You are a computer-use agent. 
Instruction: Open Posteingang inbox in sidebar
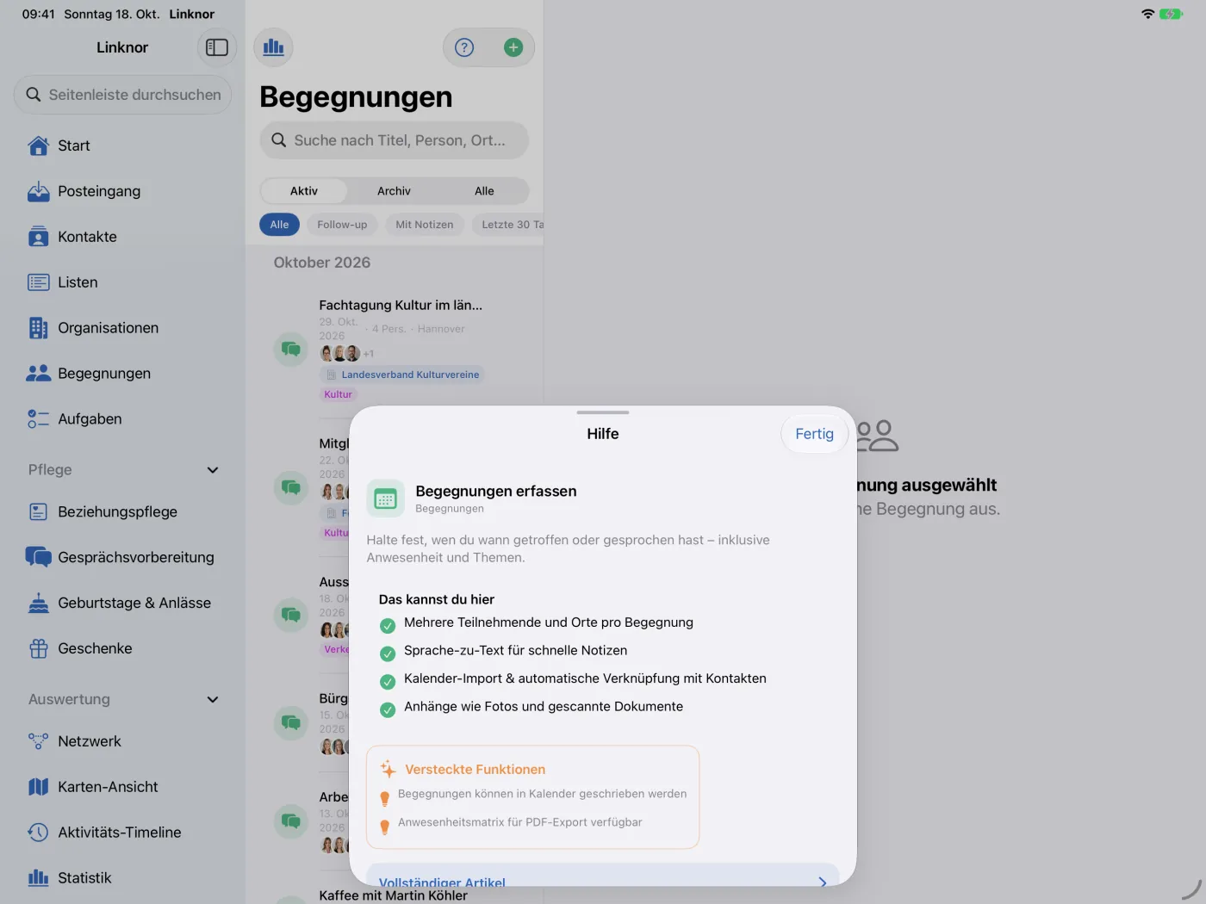click(x=122, y=191)
